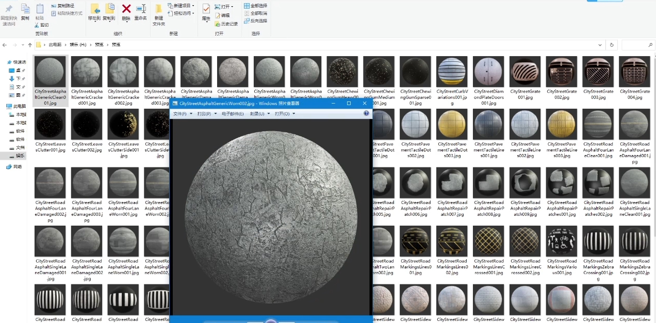Click Select None (全部取消) in ribbon

click(x=255, y=13)
